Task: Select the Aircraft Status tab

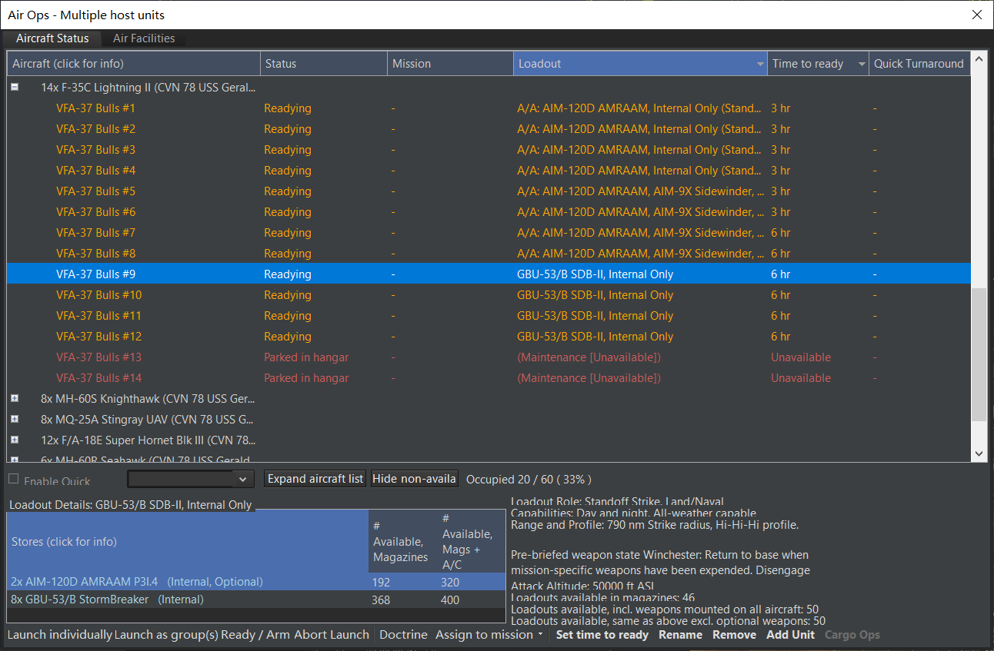Action: tap(52, 38)
